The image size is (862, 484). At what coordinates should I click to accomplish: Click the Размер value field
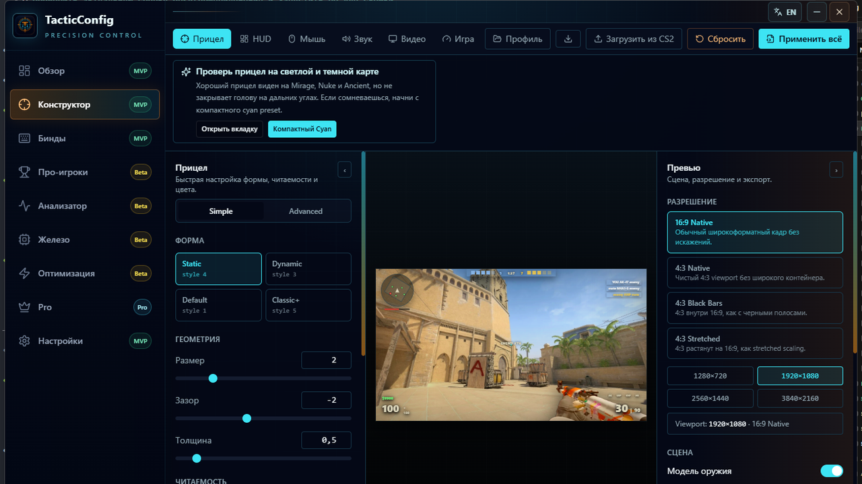(327, 360)
